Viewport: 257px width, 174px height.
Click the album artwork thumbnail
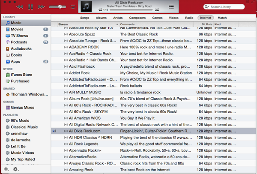(87, 6)
